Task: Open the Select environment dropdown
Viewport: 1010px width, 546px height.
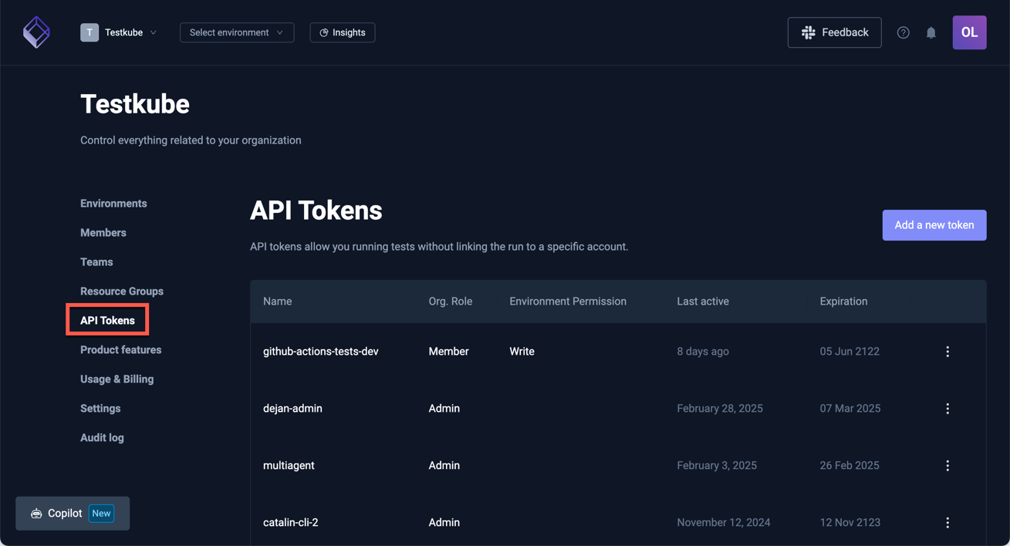Action: tap(236, 32)
